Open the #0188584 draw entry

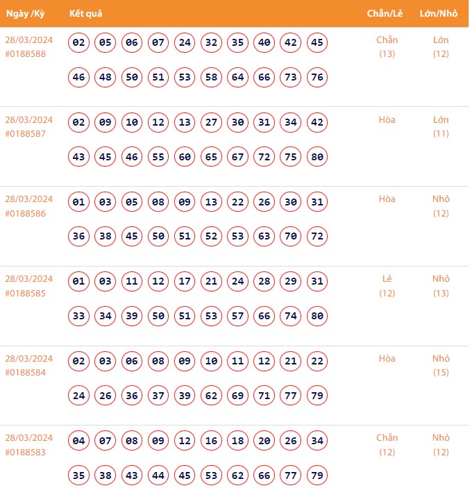click(x=25, y=373)
